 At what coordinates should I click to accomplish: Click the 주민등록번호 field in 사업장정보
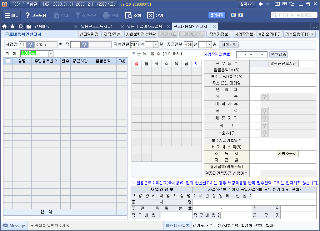[222, 208]
